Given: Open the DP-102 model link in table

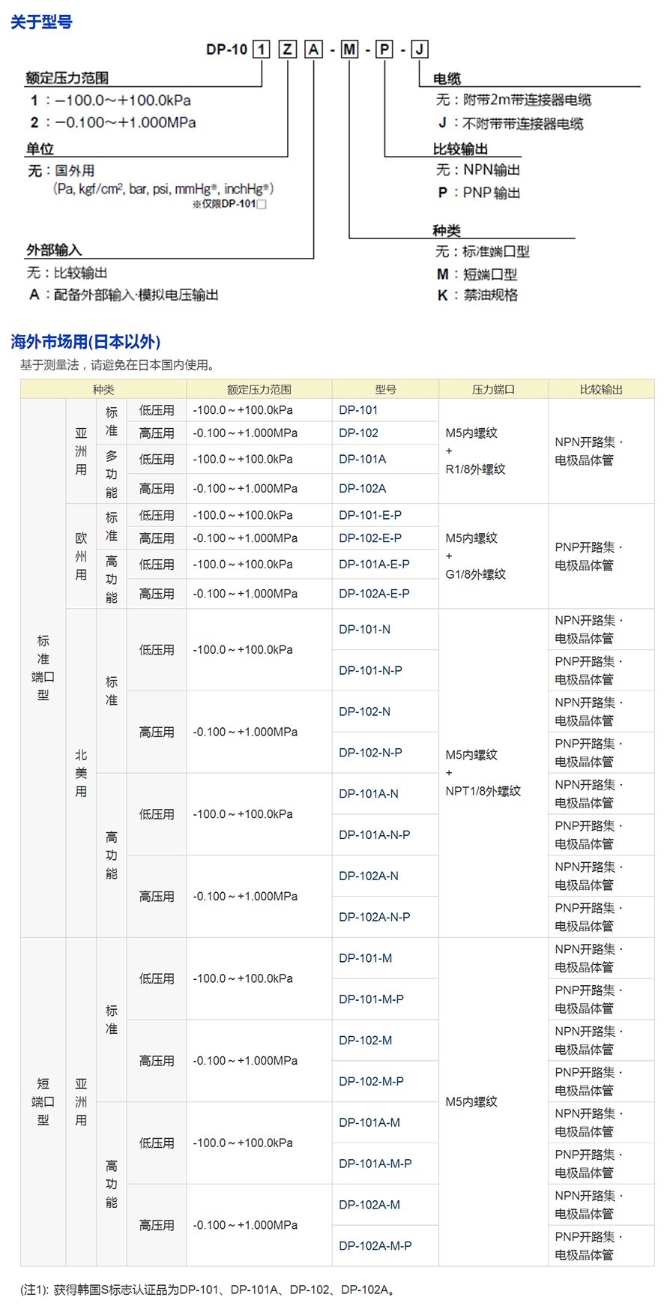Looking at the screenshot, I should pos(358,433).
